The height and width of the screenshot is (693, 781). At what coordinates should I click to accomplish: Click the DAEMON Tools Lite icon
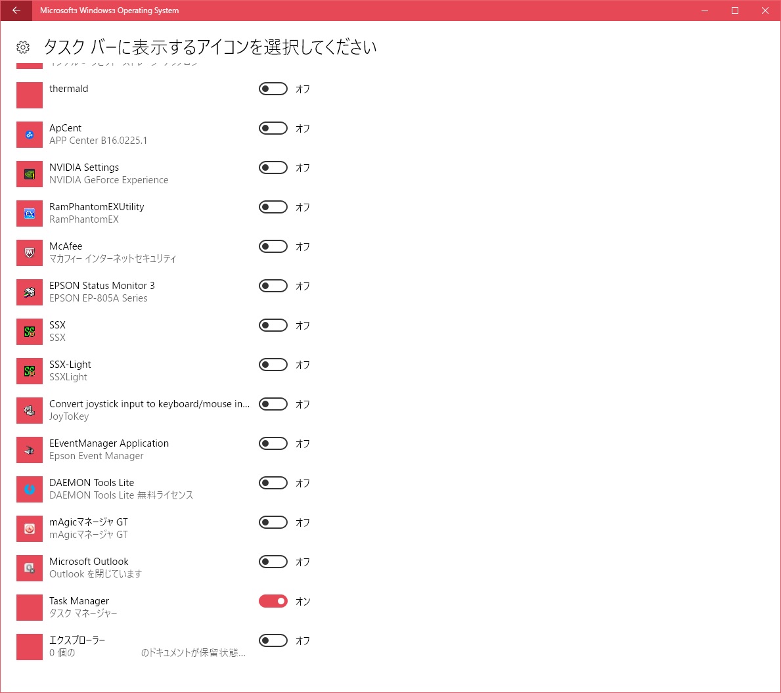pos(30,489)
